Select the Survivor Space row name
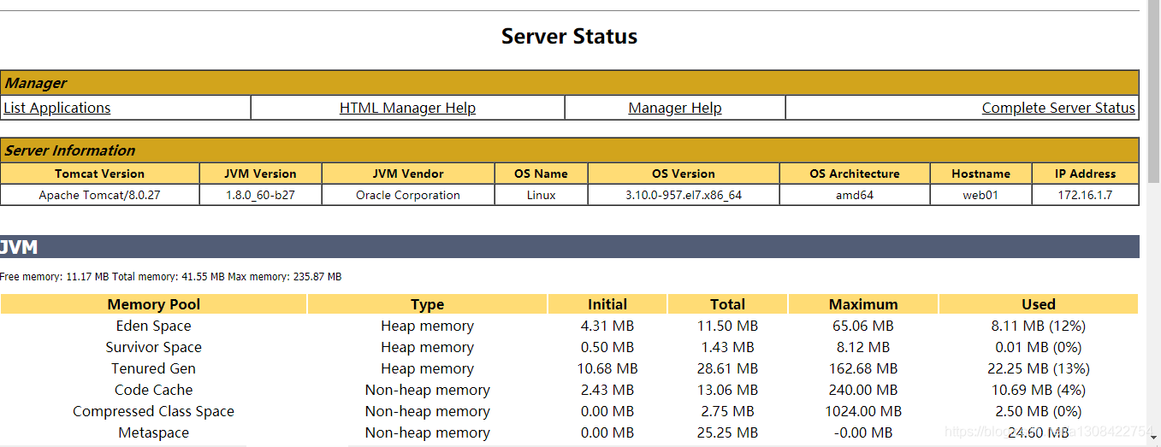This screenshot has width=1161, height=447. 154,347
